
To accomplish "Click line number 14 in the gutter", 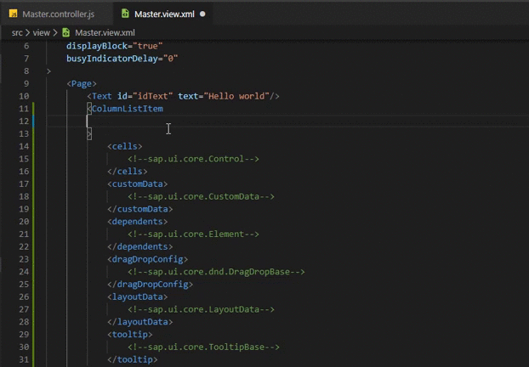I will click(x=24, y=146).
